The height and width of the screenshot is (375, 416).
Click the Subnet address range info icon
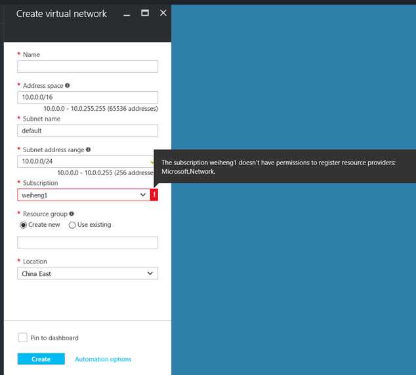pyautogui.click(x=89, y=149)
